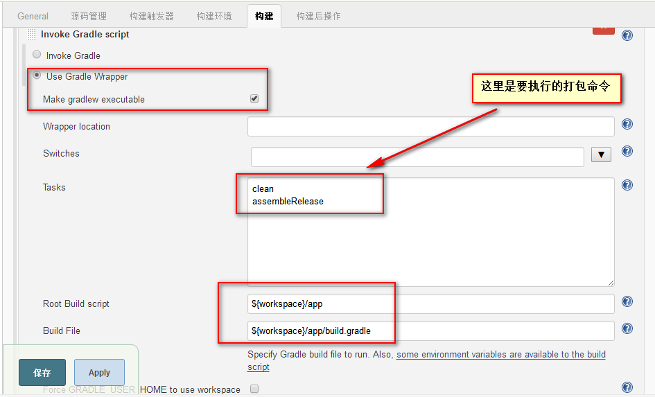
Task: Focus the Switches input field
Action: point(417,157)
